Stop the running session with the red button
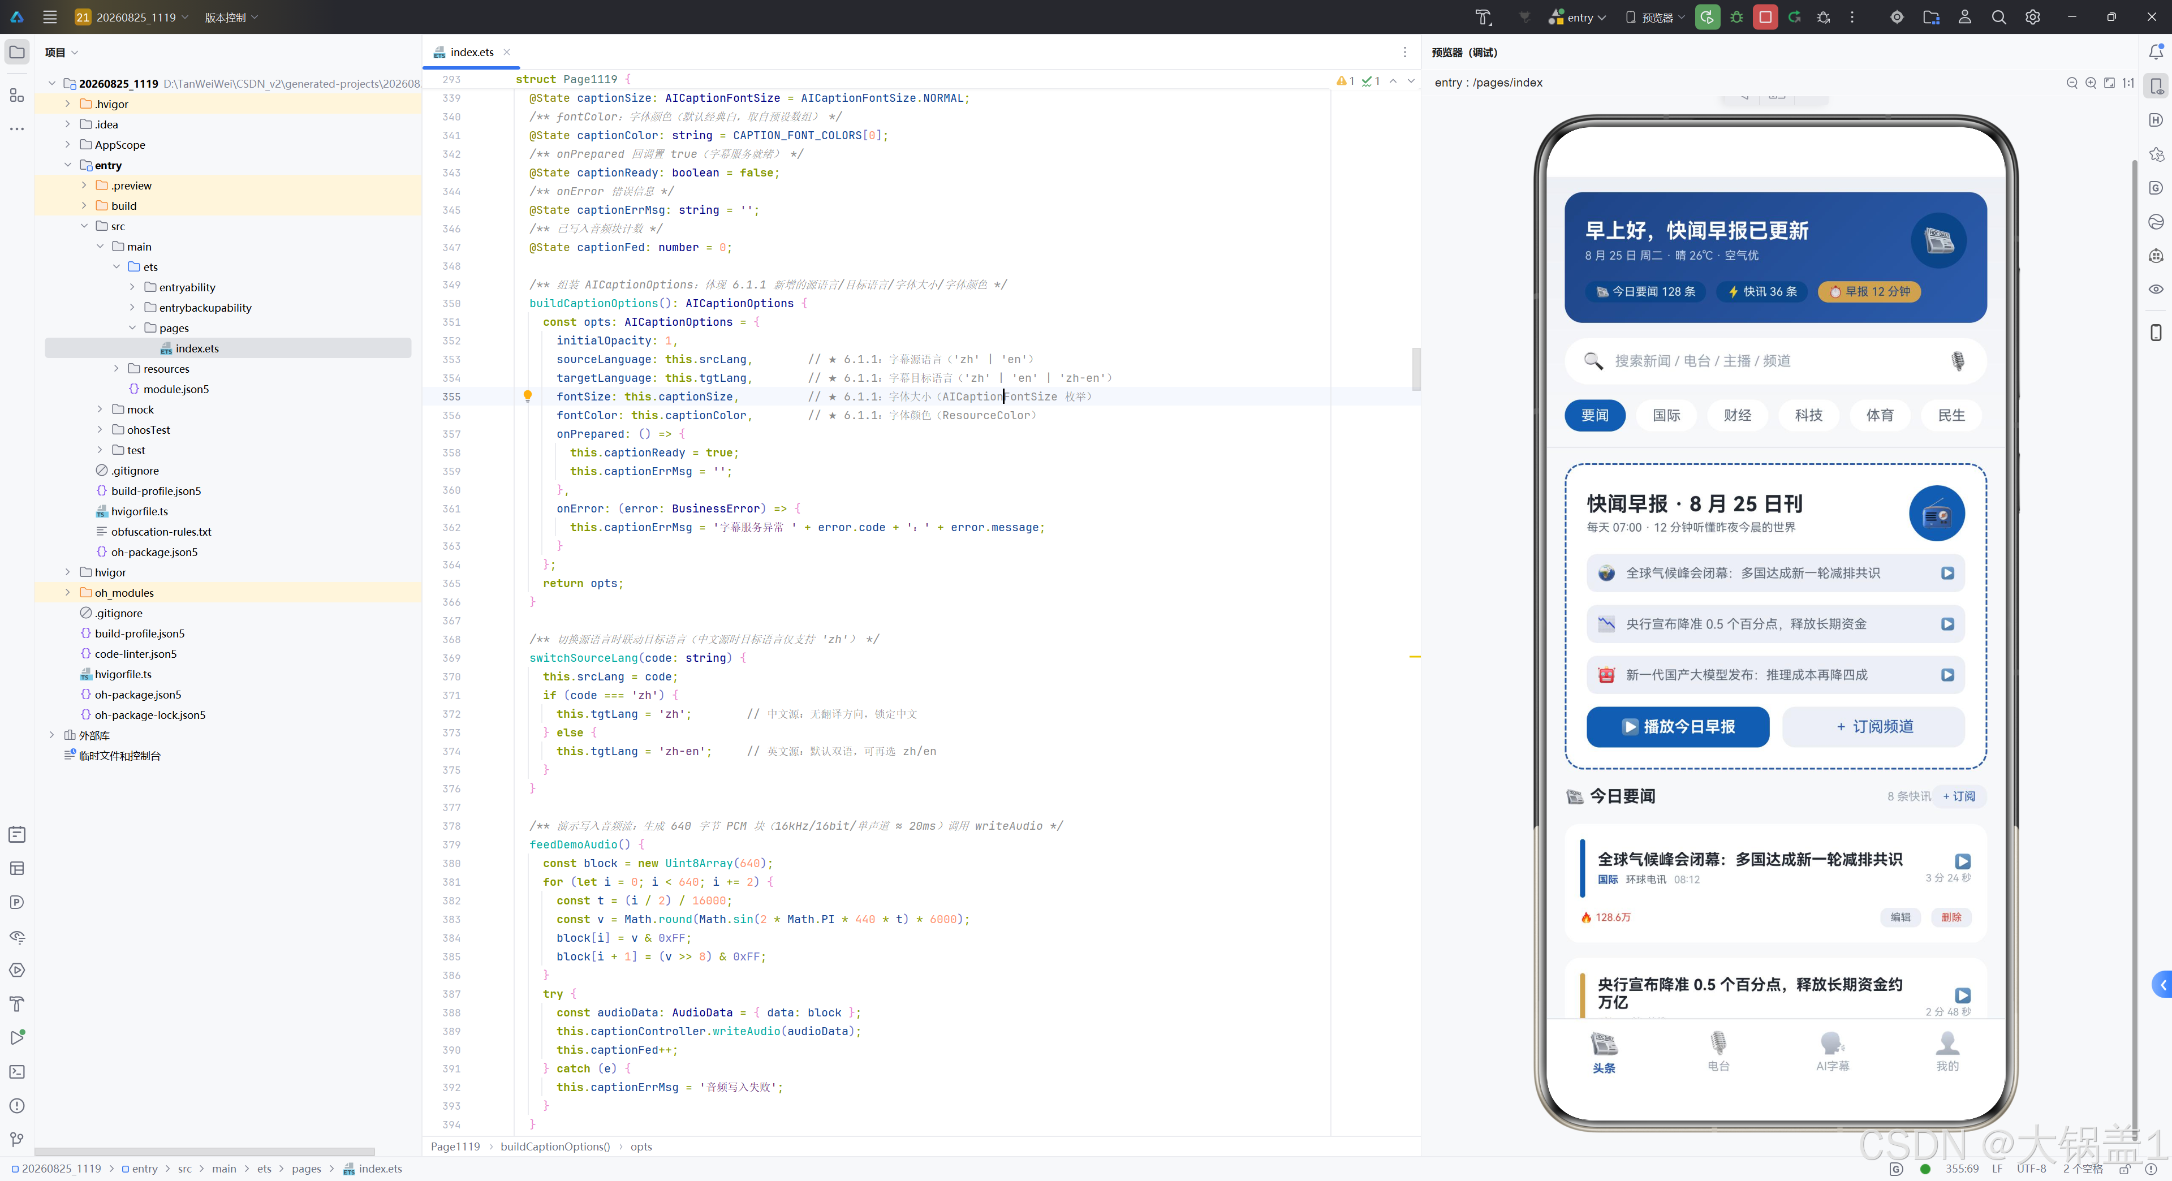This screenshot has height=1181, width=2172. point(1765,17)
